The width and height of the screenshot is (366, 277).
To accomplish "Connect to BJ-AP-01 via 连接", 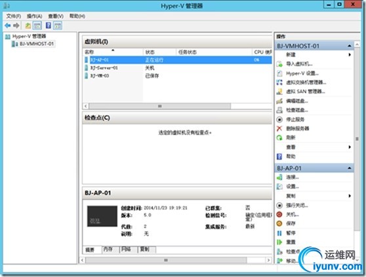I will coord(293,177).
